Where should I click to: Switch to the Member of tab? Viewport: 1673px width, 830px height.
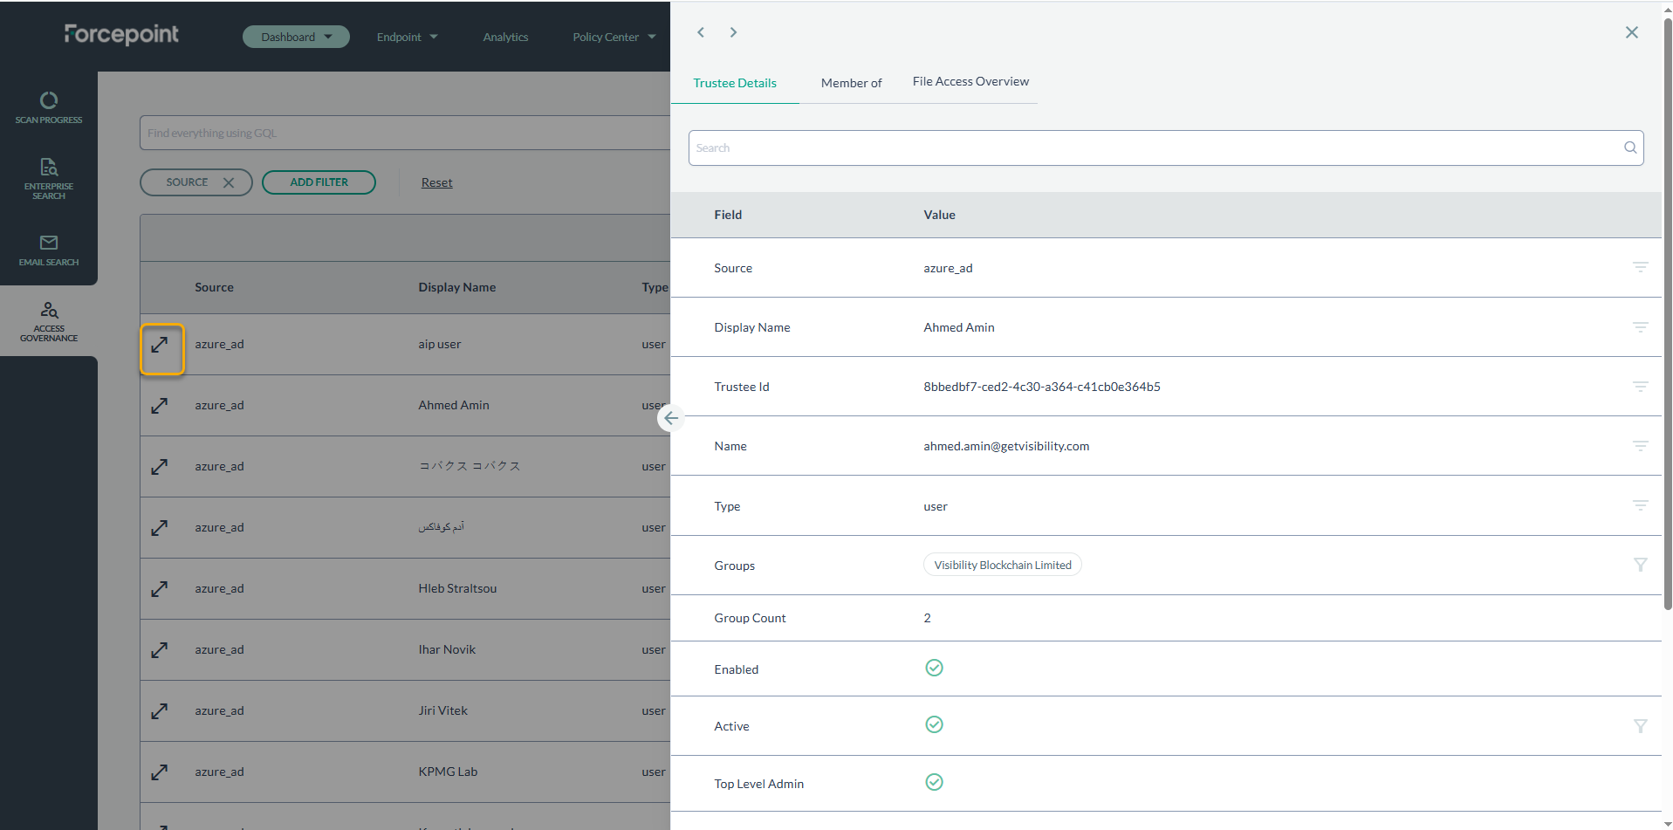click(851, 83)
